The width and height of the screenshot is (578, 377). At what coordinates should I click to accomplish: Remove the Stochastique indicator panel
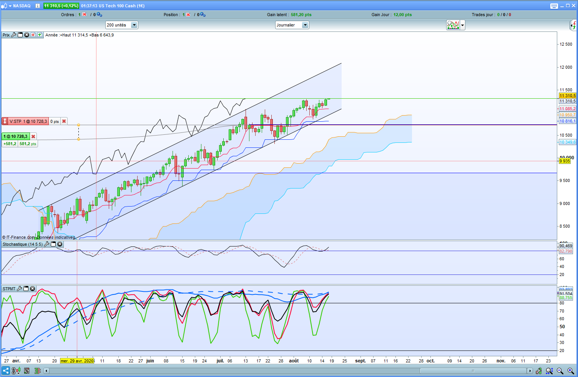60,244
